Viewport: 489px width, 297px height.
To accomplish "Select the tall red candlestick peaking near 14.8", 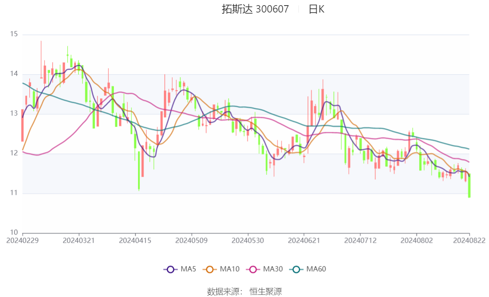I will pyautogui.click(x=41, y=59).
